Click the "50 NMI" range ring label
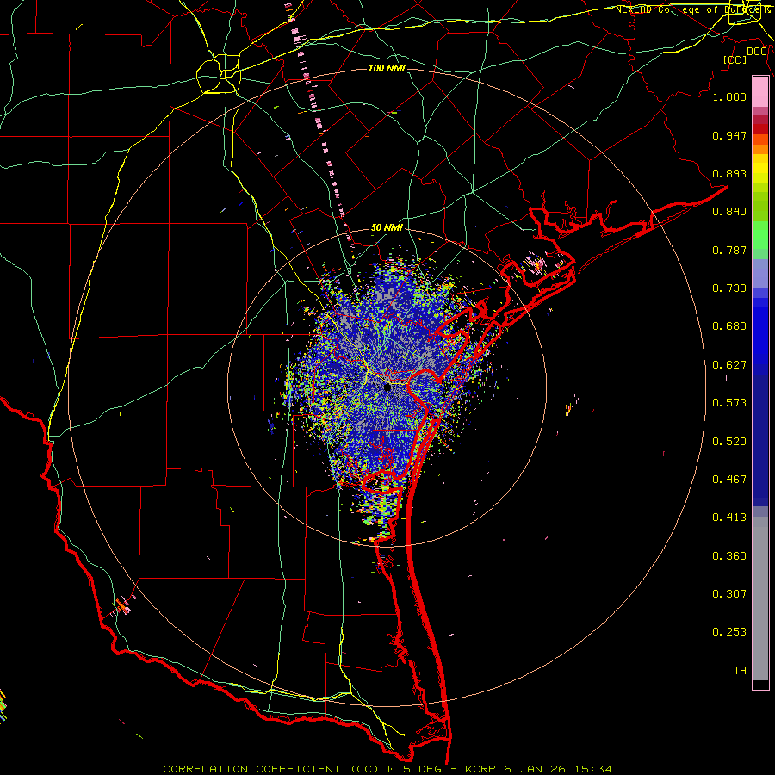 pos(387,227)
